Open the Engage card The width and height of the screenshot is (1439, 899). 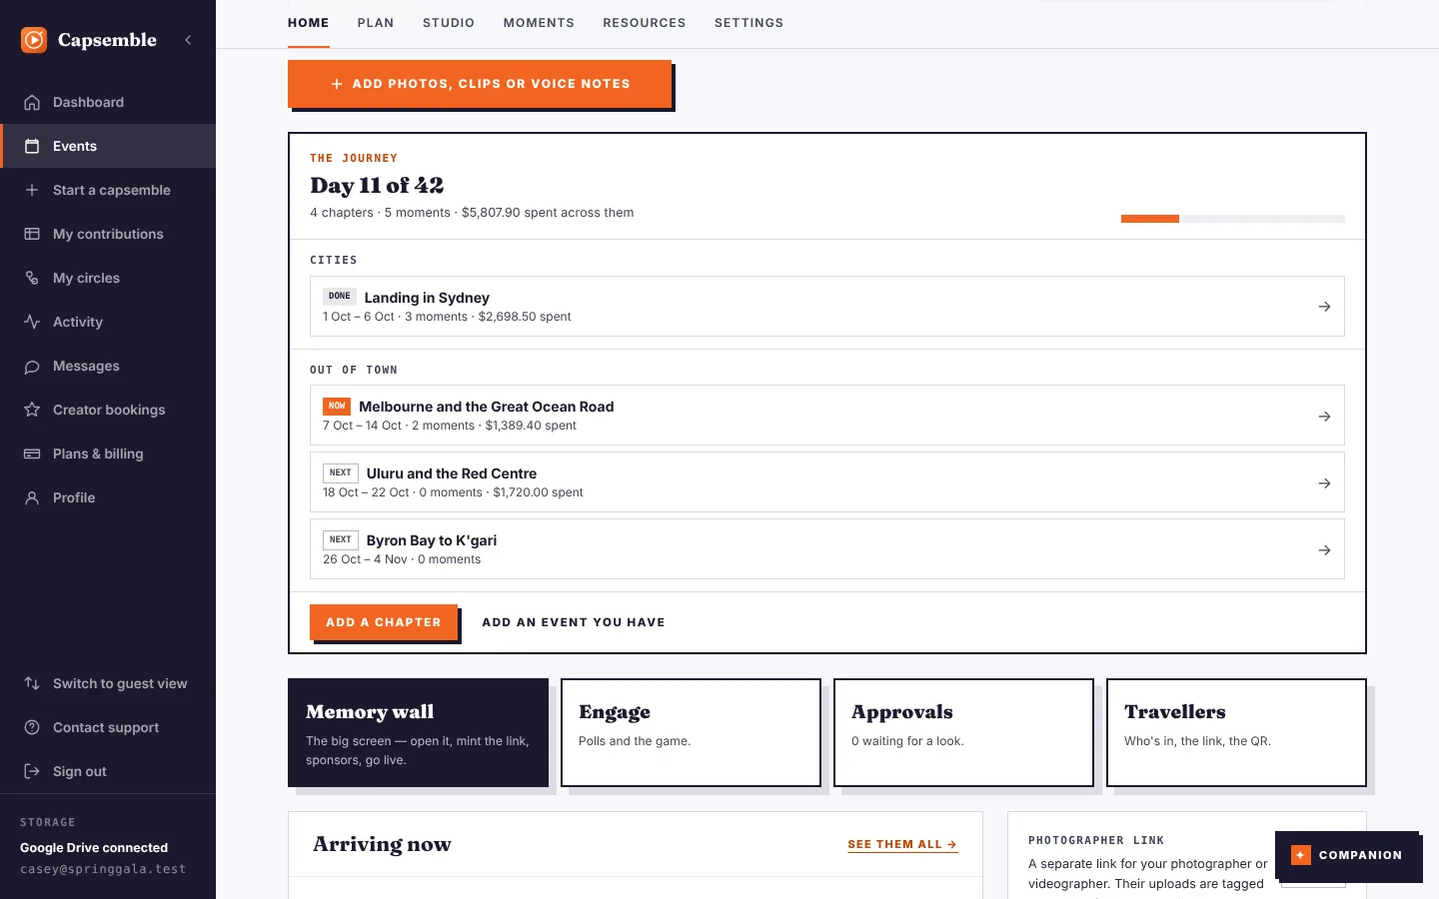coord(691,732)
